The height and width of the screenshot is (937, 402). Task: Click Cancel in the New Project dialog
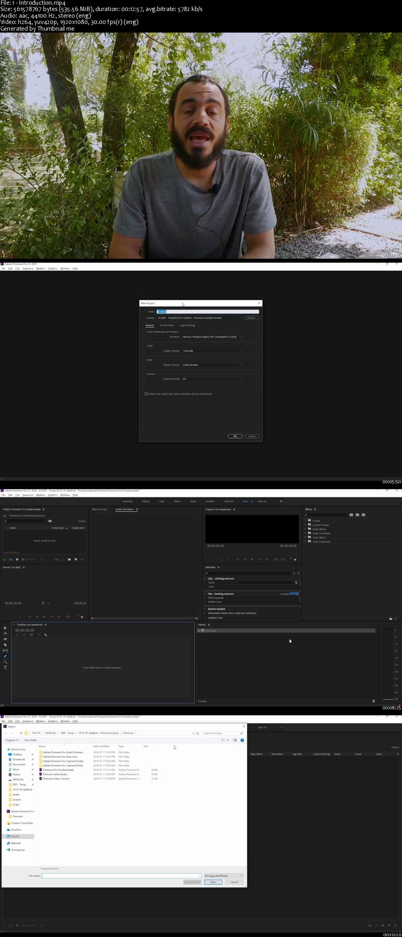(x=252, y=436)
